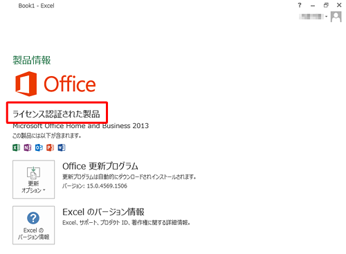Select the Excel のバージョン情報 heading text

coord(103,212)
